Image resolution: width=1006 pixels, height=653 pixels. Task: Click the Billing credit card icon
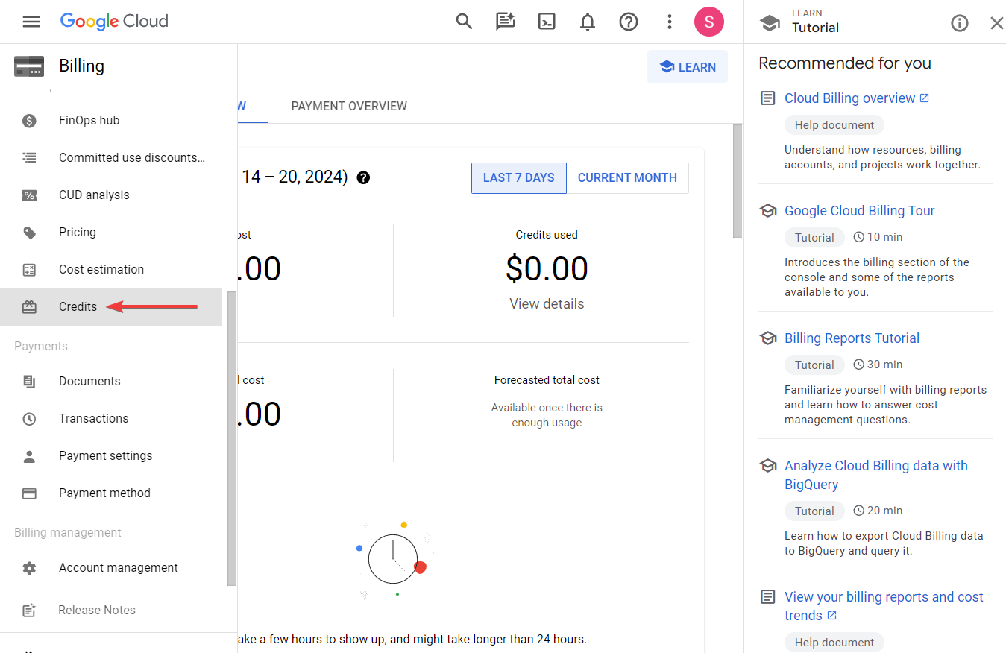coord(29,66)
